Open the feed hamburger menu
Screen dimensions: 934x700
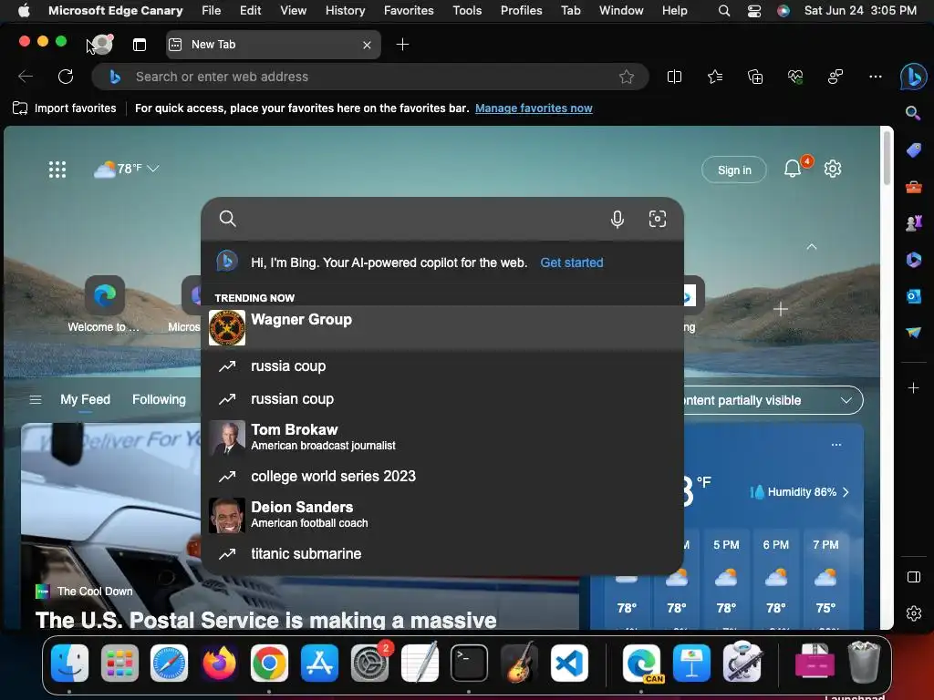[36, 399]
